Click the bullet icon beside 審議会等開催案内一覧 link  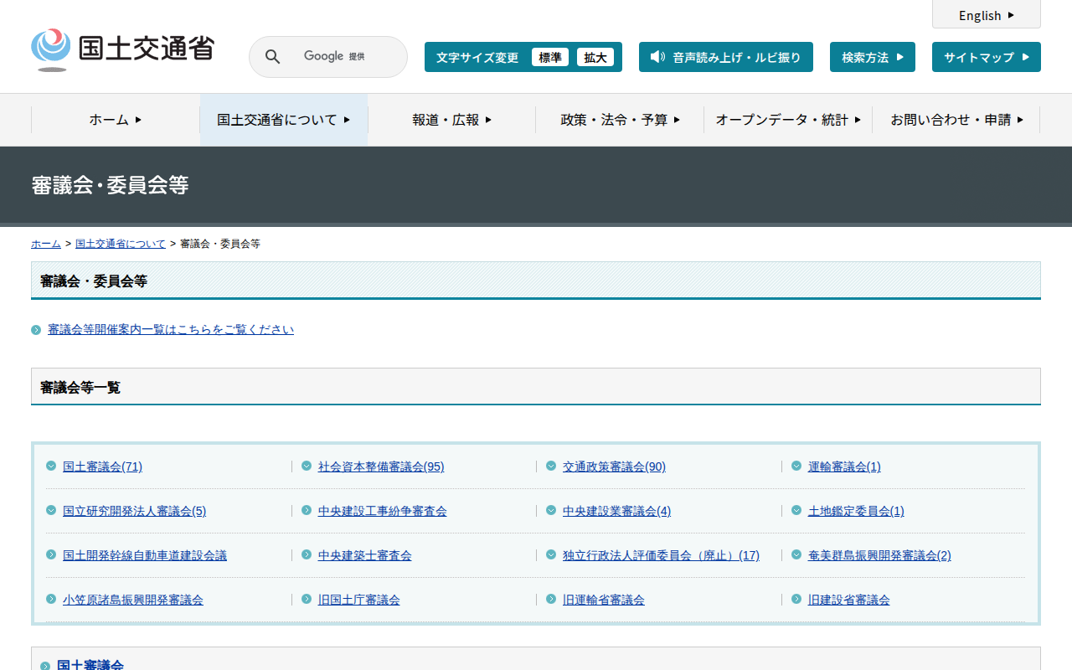point(36,330)
